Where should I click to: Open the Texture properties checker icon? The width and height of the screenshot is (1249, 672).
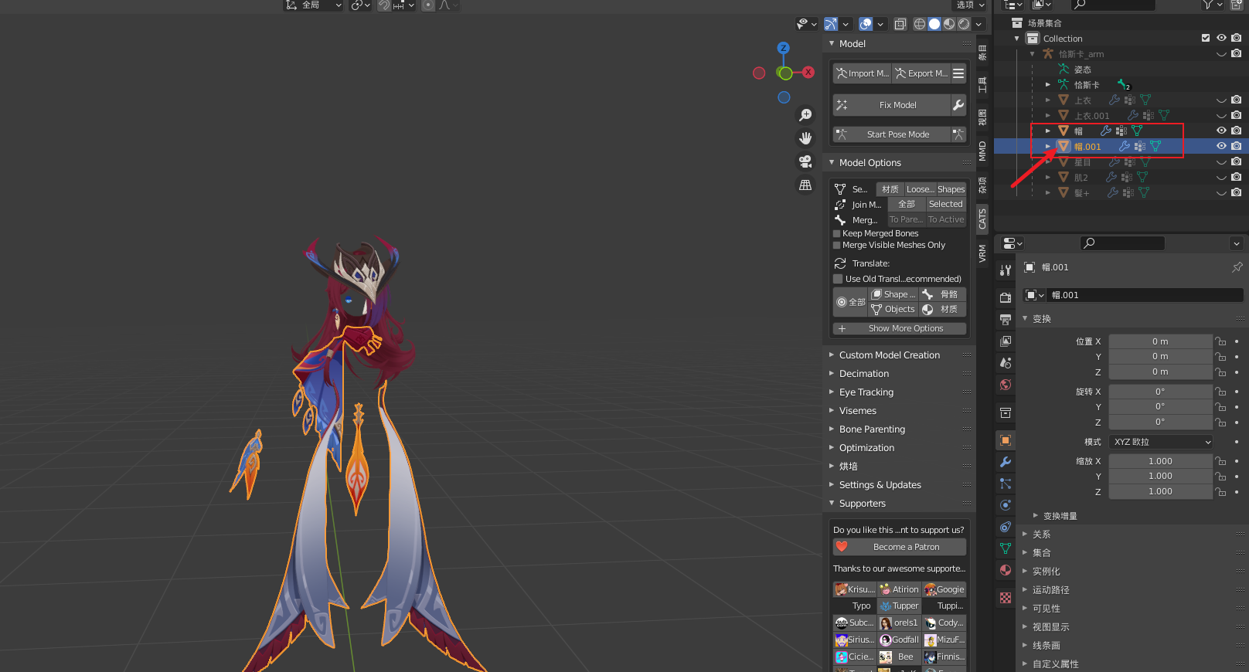pyautogui.click(x=1005, y=598)
